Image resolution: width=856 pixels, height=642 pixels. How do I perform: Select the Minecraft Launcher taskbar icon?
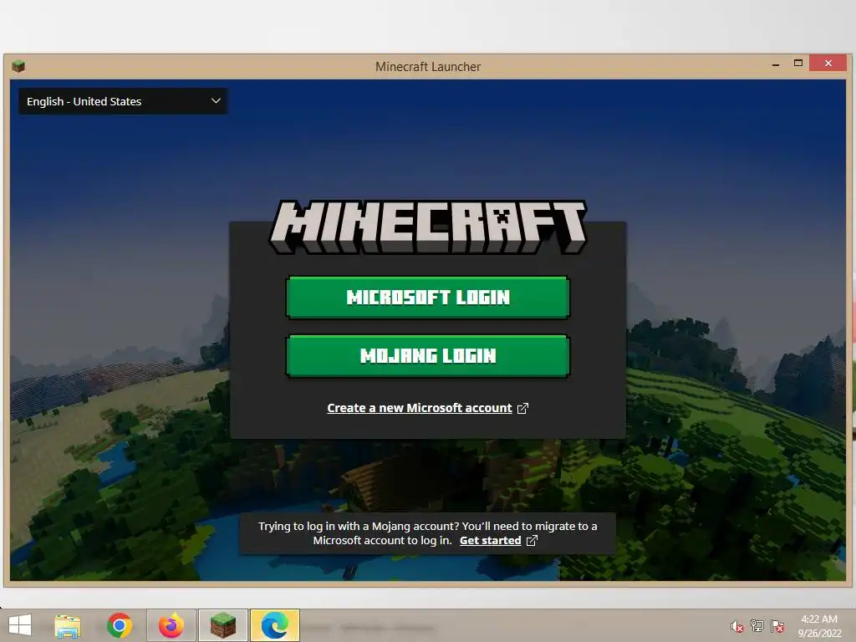pos(222,625)
